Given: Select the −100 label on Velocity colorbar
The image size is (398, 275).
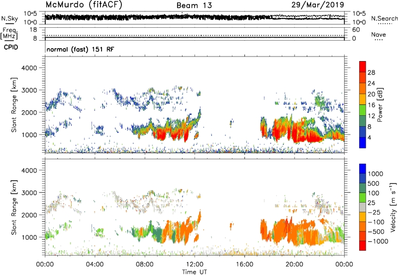Looking at the screenshot, I should coord(376,222).
